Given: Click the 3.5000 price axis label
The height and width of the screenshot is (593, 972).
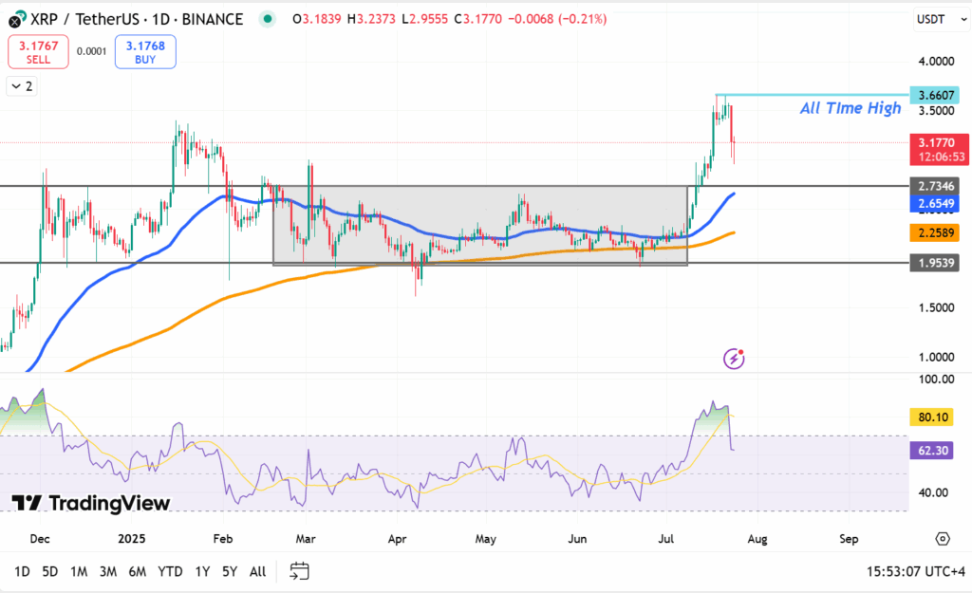Looking at the screenshot, I should tap(936, 111).
